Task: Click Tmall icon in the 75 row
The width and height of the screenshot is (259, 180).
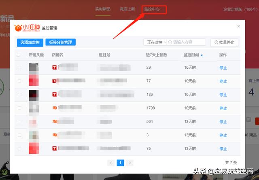Action: coord(55,148)
